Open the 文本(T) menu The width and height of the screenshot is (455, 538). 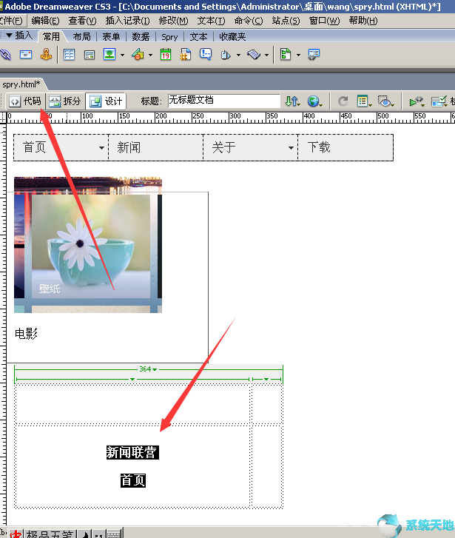click(x=211, y=21)
